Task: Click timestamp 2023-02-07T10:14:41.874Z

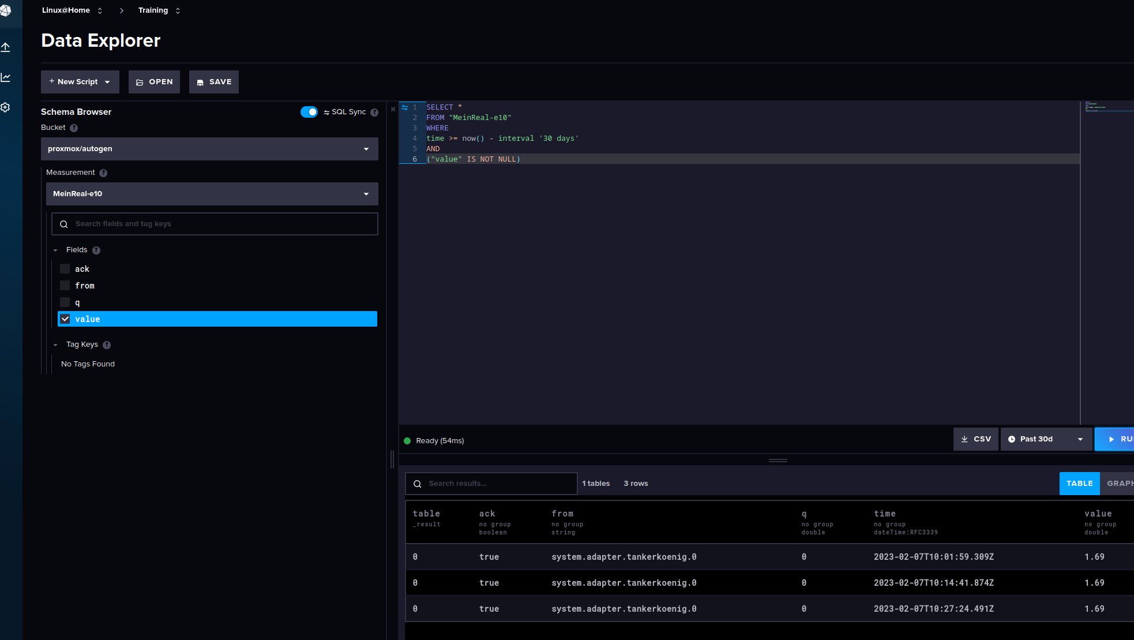Action: click(934, 583)
